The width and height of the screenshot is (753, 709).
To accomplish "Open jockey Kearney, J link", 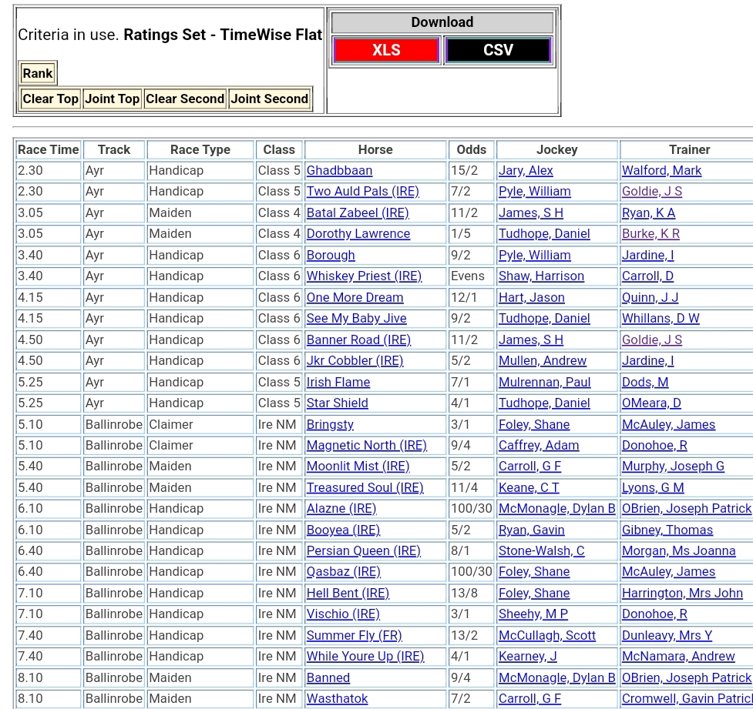I will [528, 657].
